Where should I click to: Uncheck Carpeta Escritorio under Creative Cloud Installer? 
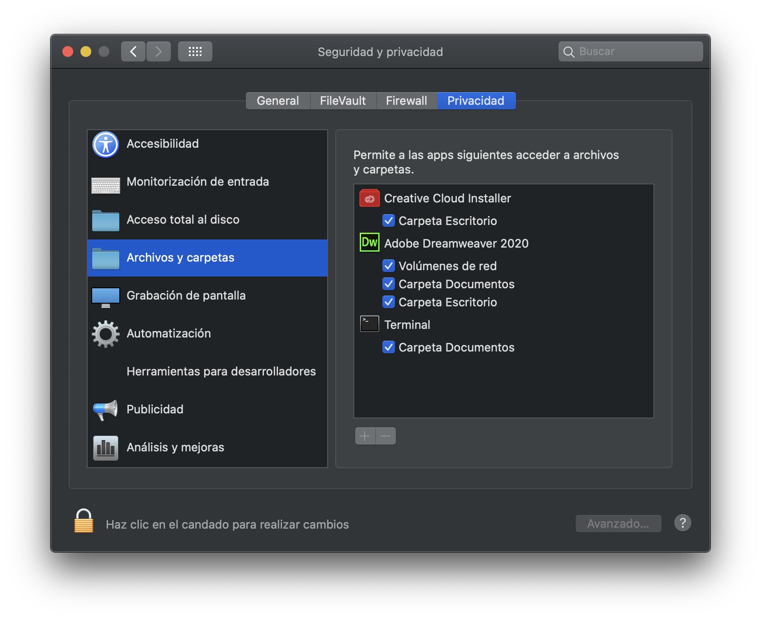coord(389,220)
